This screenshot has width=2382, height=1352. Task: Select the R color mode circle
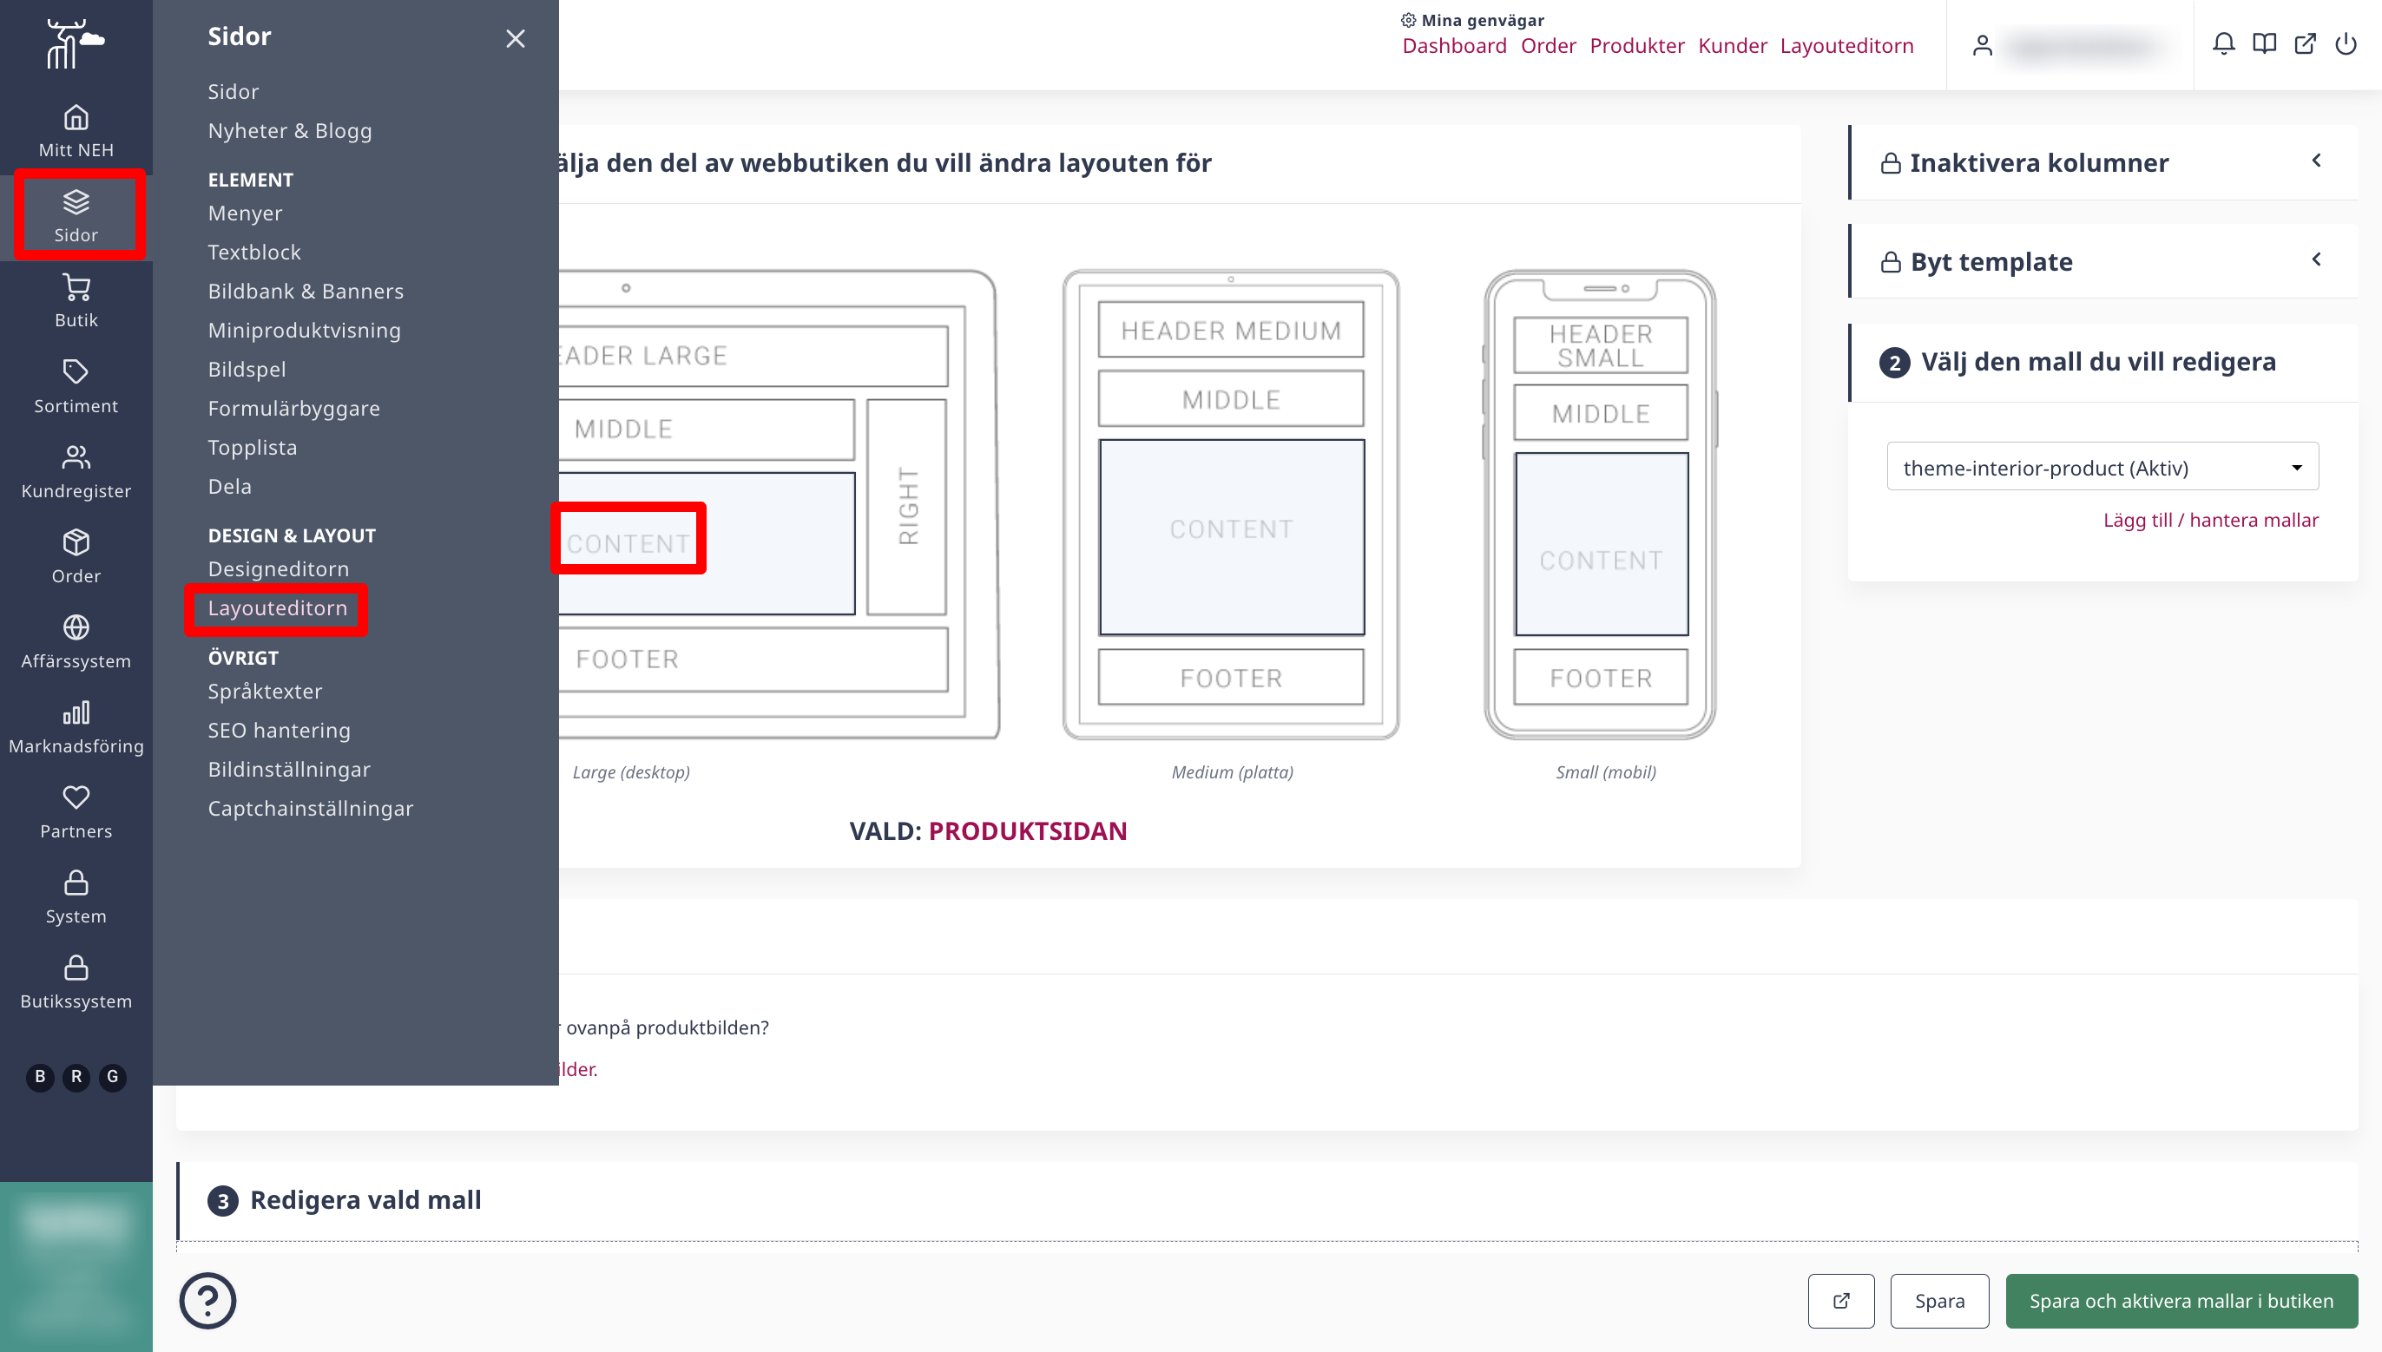tap(76, 1076)
